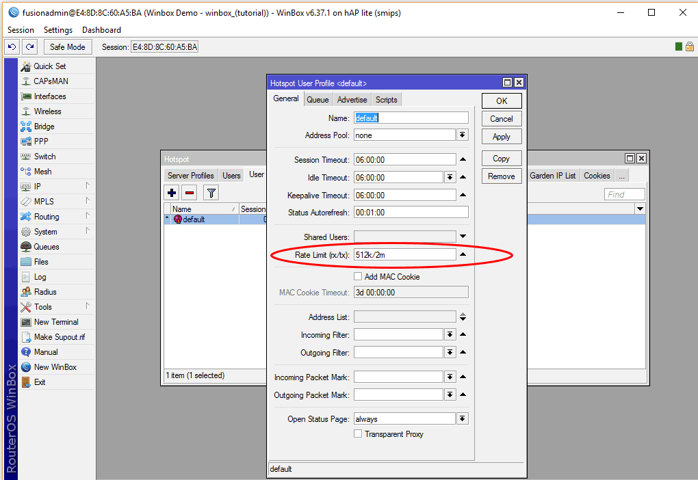Launch New Terminal
Image resolution: width=698 pixels, height=480 pixels.
pos(57,322)
